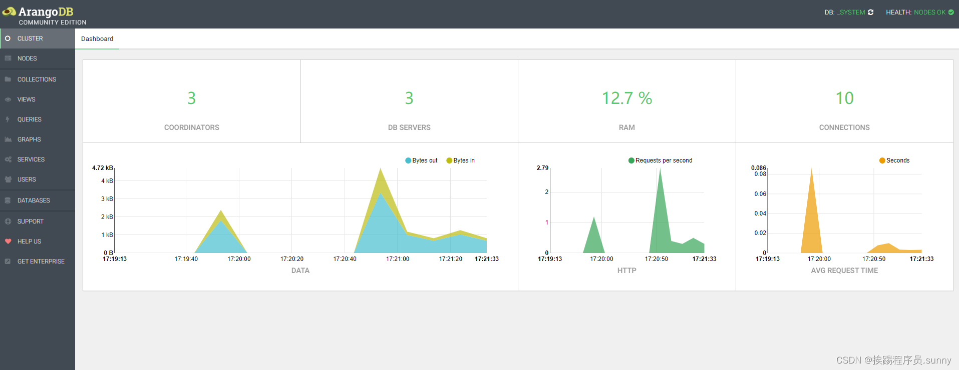Viewport: 959px width, 370px height.
Task: Click the Coordinators count 3
Action: click(x=191, y=98)
